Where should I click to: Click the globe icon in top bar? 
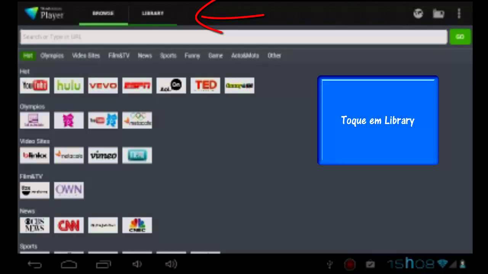coord(418,14)
